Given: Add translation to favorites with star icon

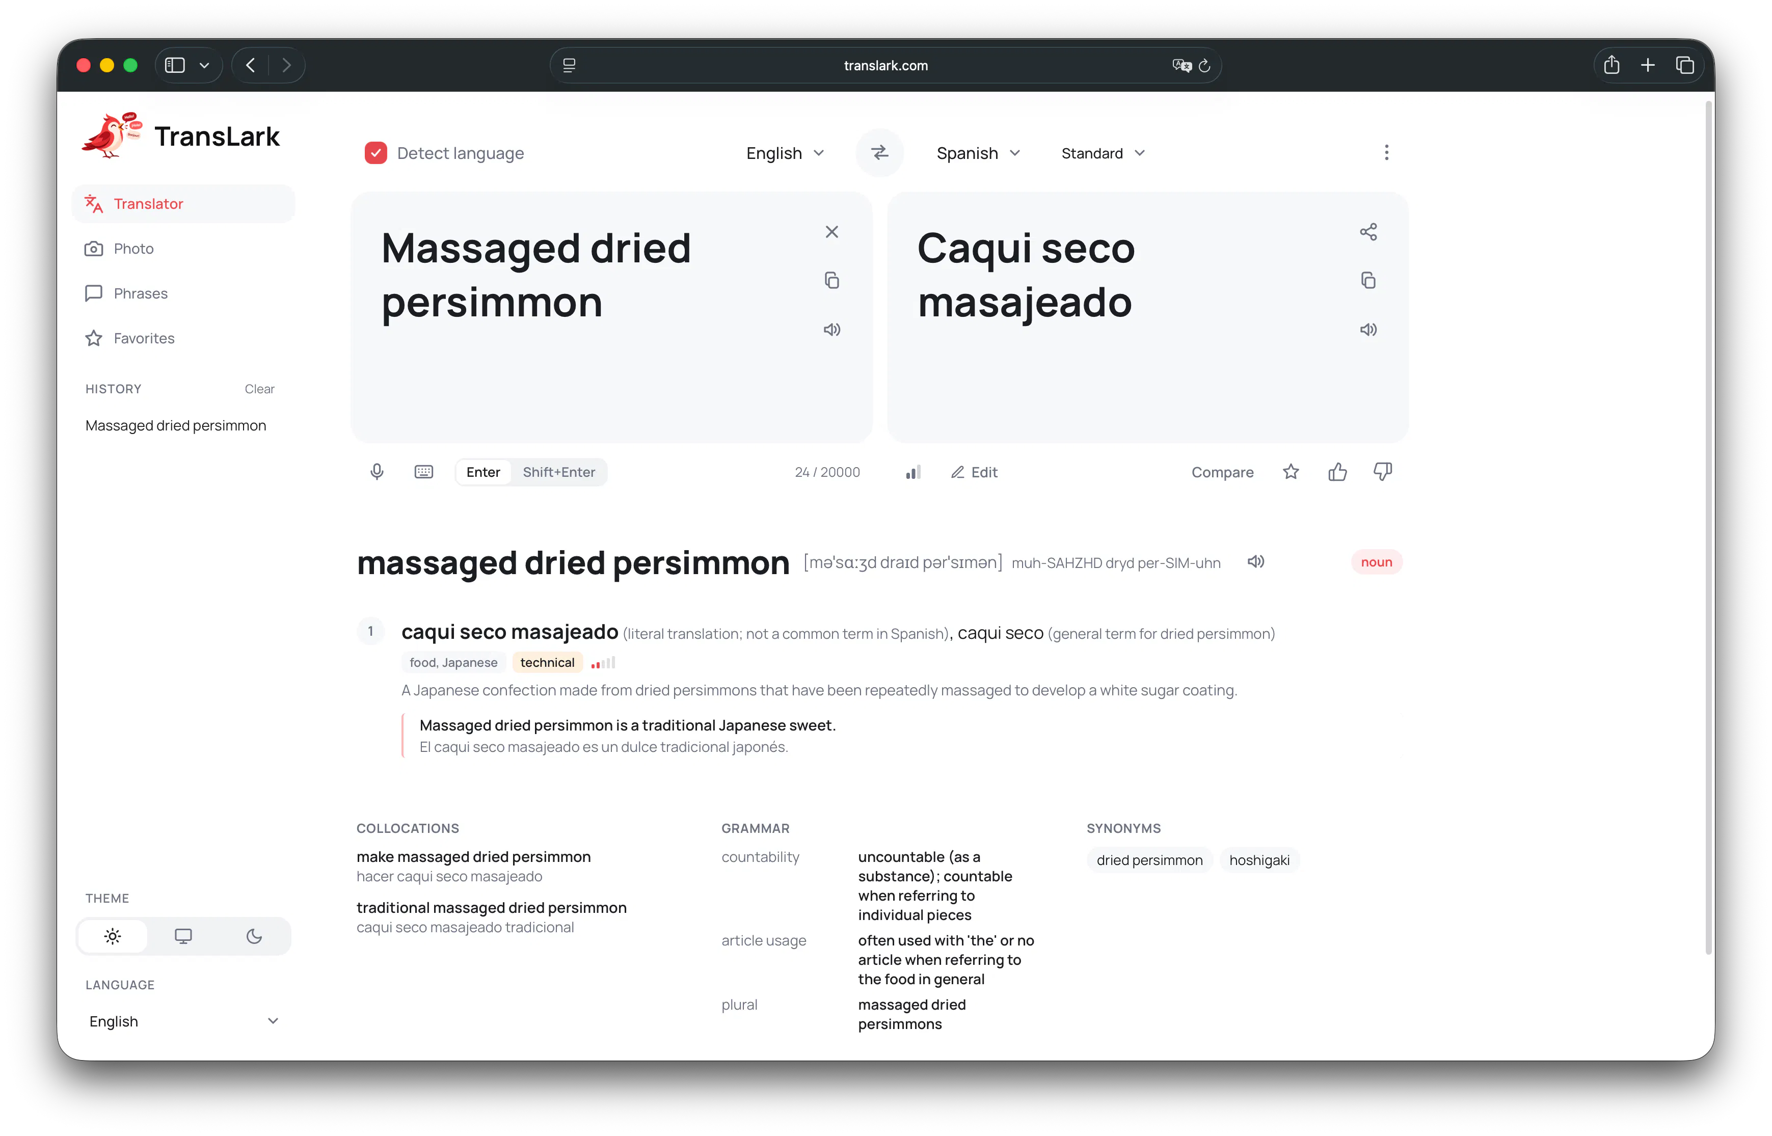Looking at the screenshot, I should [1290, 472].
